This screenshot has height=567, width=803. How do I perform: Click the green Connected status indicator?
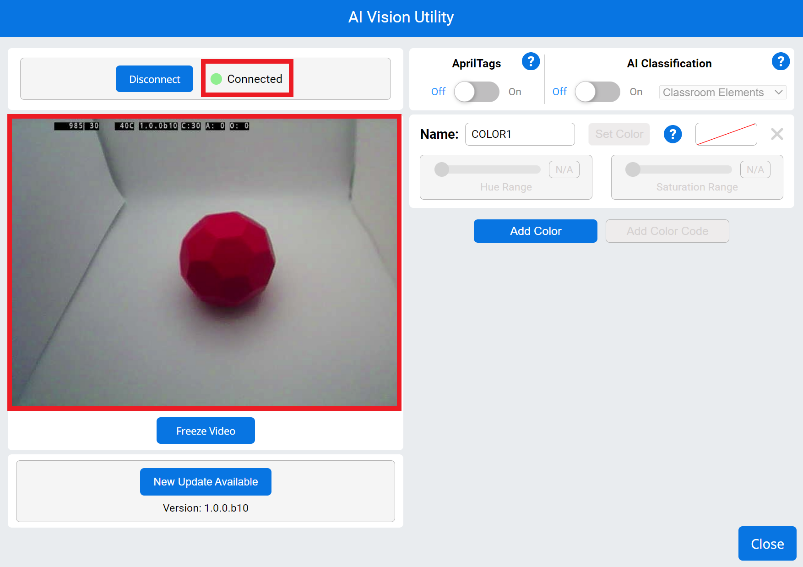pos(216,79)
